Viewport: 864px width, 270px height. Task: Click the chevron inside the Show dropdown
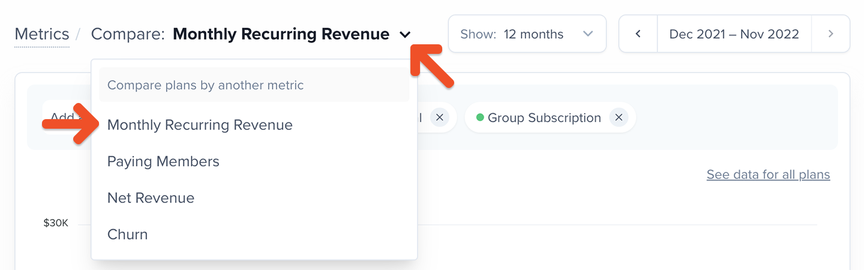pyautogui.click(x=588, y=34)
